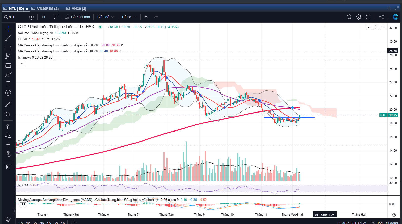This screenshot has width=402, height=224.
Task: Enter fullscreen chart mode
Action: (x=368, y=17)
